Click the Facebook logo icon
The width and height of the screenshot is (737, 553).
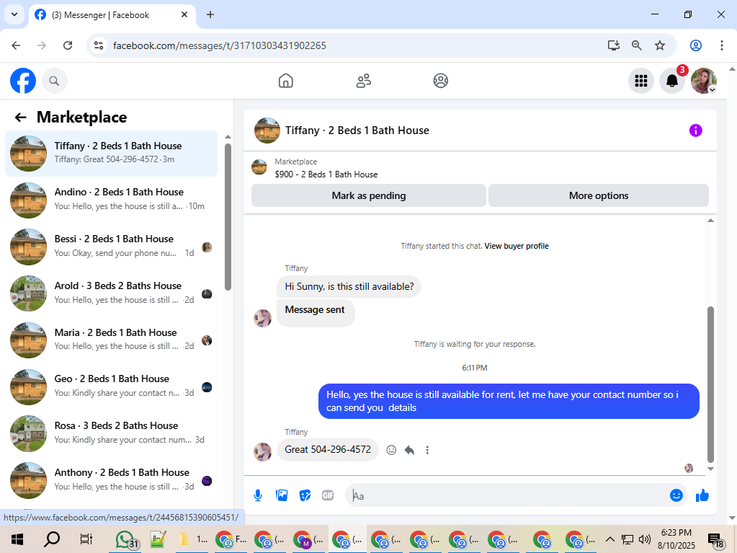(x=23, y=81)
